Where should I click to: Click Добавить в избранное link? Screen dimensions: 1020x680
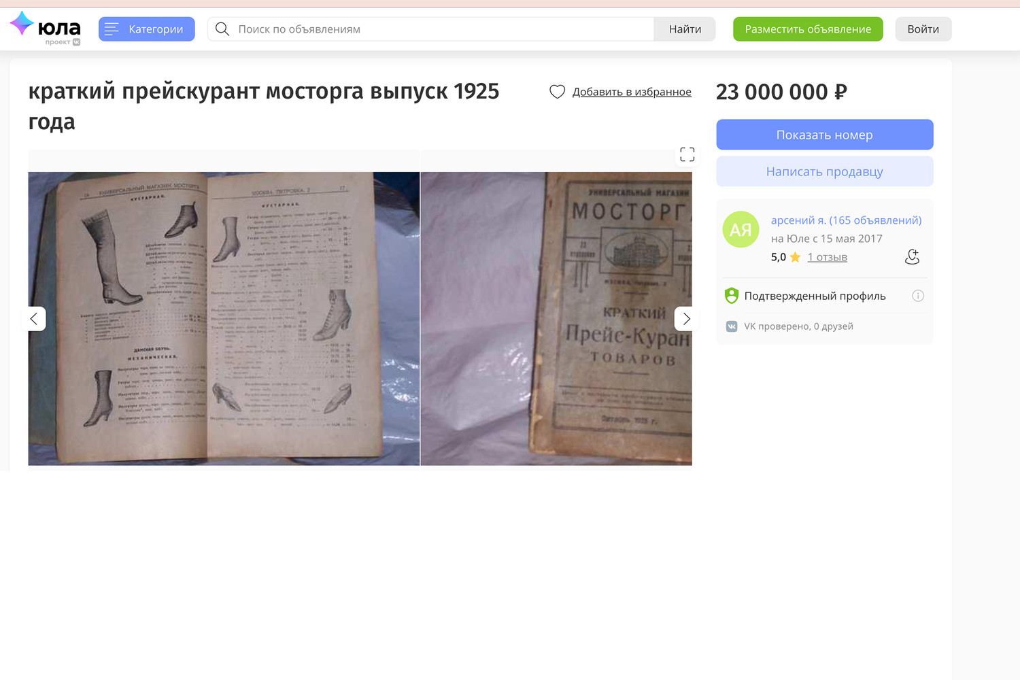click(632, 92)
